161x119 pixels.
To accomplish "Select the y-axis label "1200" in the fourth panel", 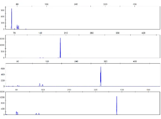I will pos(2,97).
